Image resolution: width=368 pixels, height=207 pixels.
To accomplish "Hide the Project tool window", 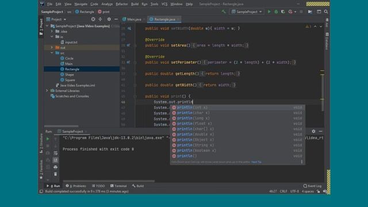I will click(116, 19).
